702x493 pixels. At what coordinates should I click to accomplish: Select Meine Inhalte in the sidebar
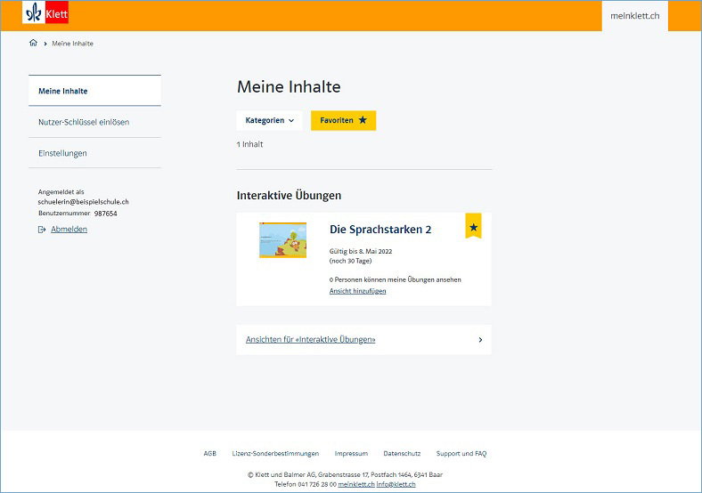point(63,91)
